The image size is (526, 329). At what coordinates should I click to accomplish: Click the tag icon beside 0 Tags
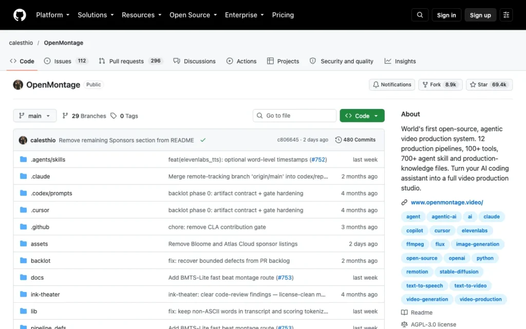click(x=114, y=116)
